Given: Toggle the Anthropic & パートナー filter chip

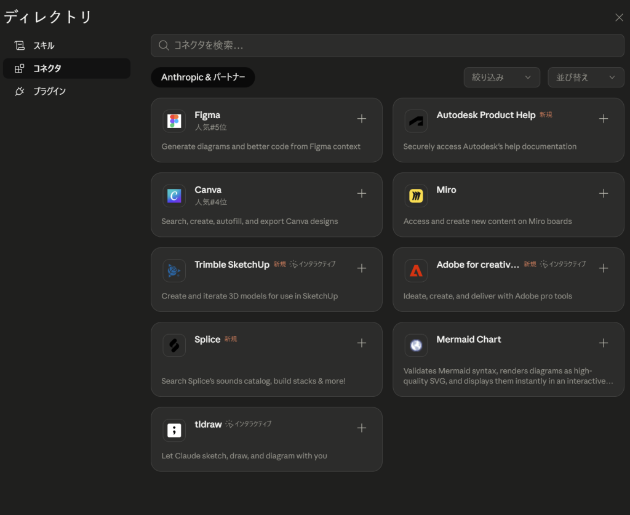Looking at the screenshot, I should 202,78.
